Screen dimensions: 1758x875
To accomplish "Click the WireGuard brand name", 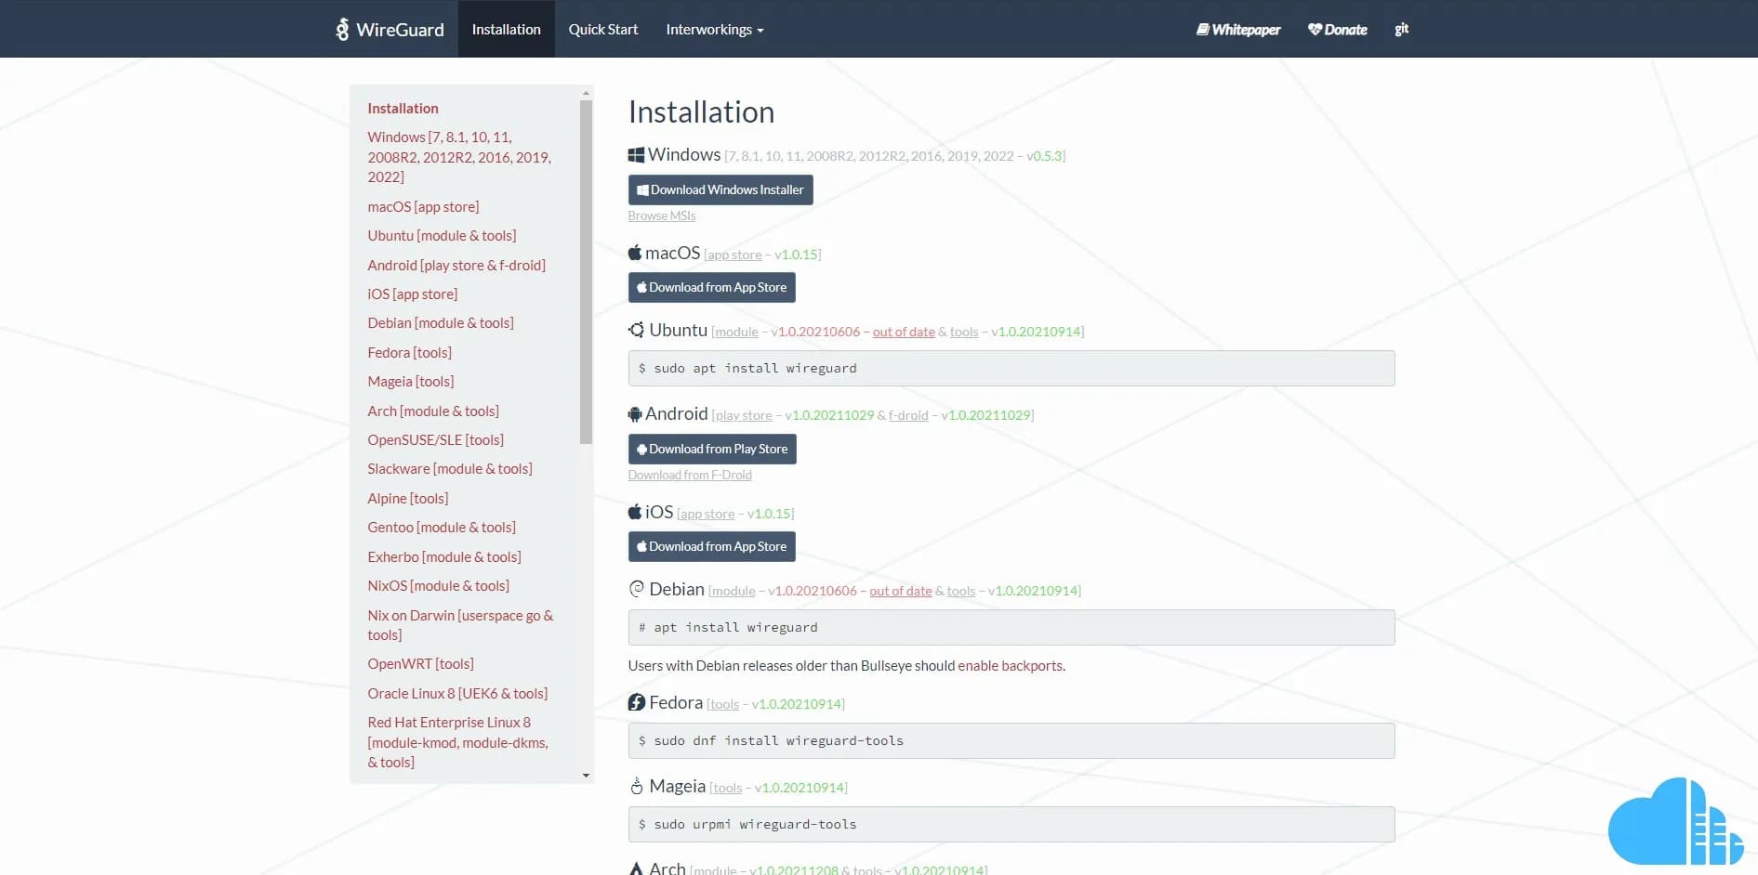I will coord(400,30).
